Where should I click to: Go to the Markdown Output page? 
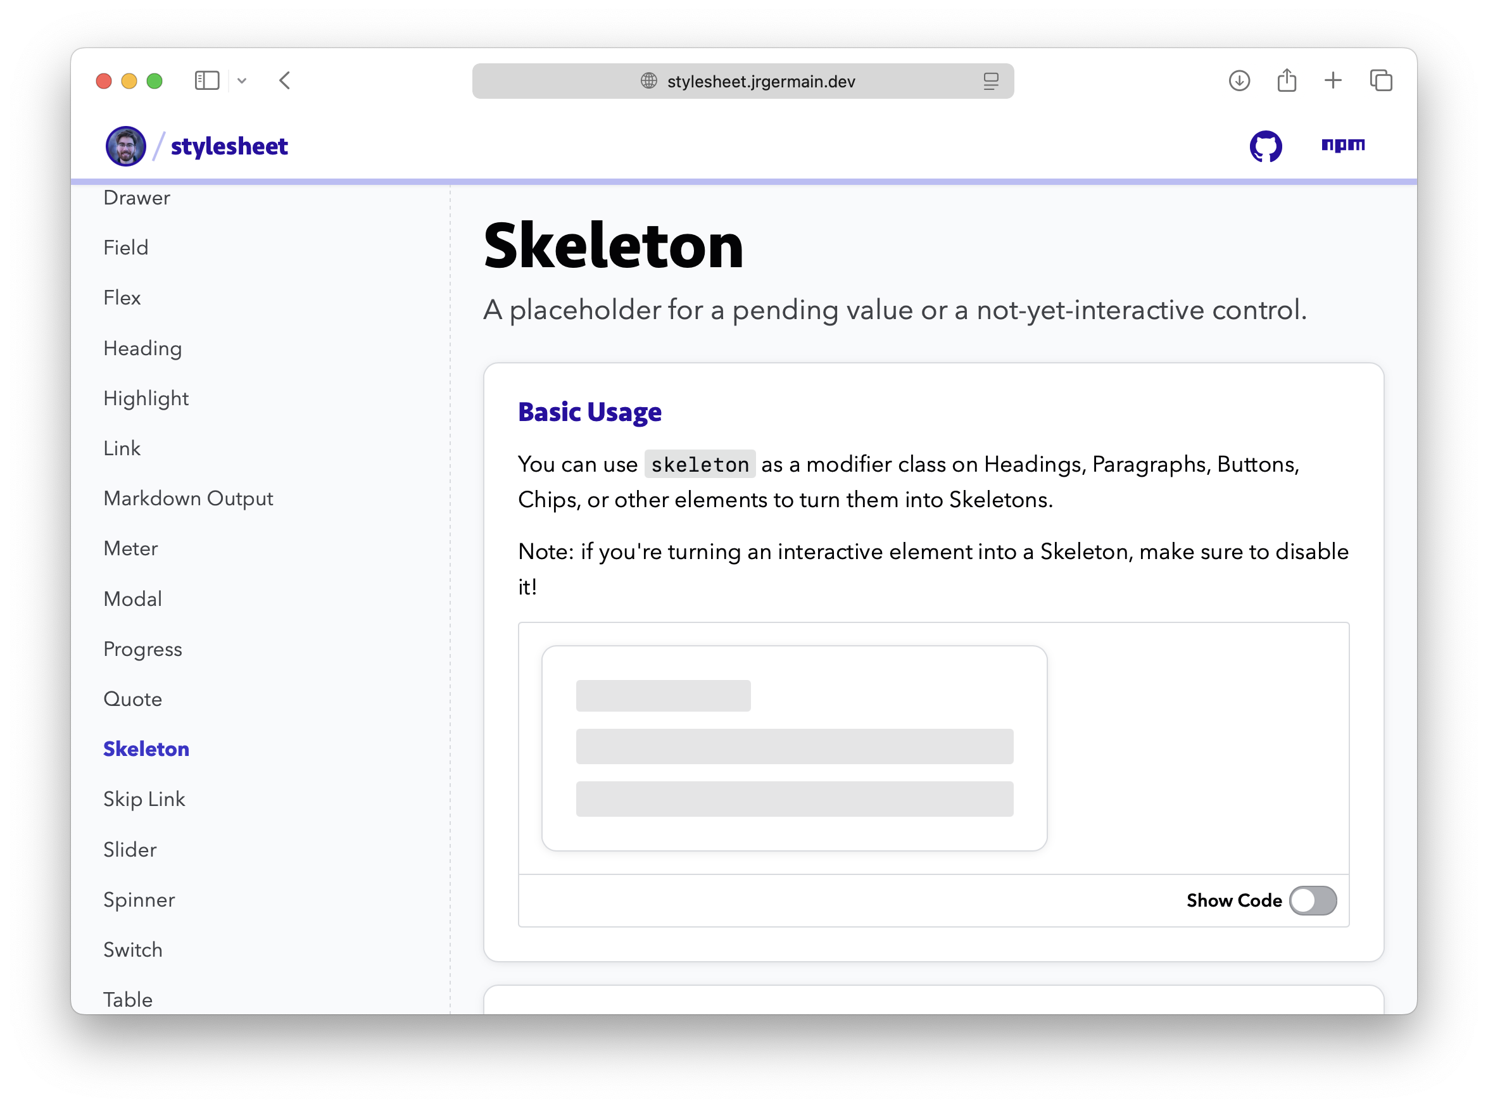coord(189,498)
